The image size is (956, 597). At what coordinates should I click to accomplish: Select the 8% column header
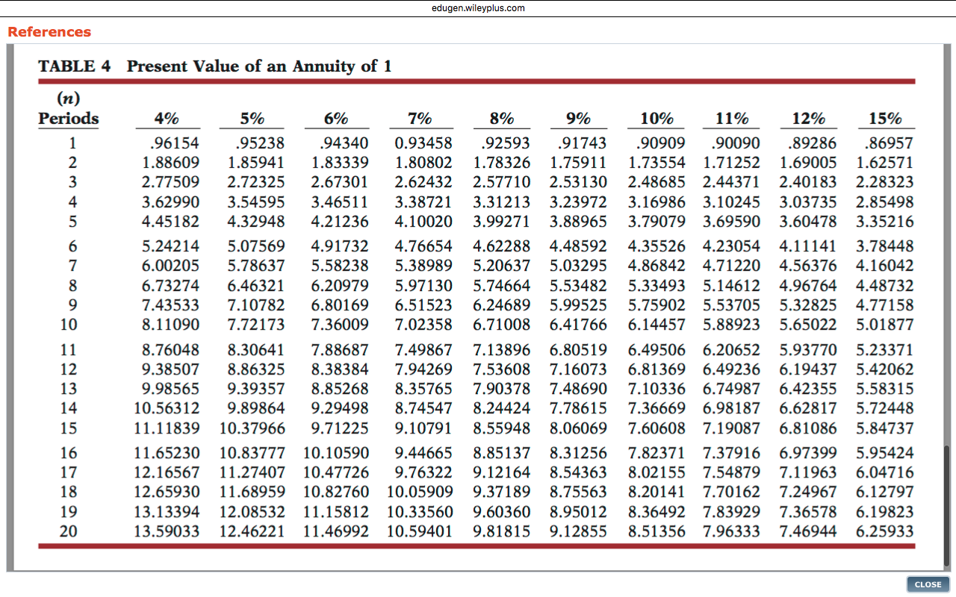tap(501, 118)
